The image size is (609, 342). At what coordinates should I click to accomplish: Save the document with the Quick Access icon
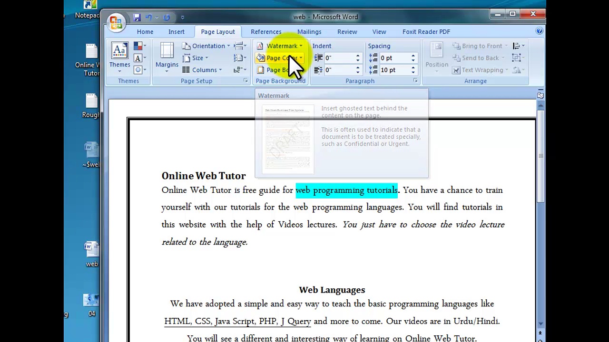(137, 18)
